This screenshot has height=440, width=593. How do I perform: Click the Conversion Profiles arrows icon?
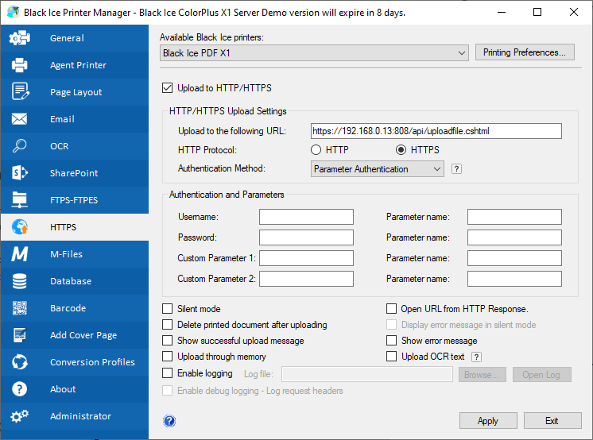click(x=20, y=361)
